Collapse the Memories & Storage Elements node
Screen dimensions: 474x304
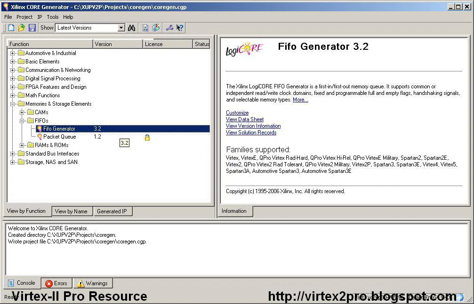[x=13, y=104]
